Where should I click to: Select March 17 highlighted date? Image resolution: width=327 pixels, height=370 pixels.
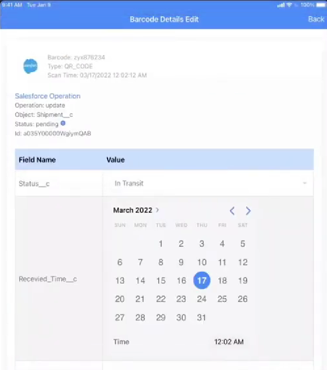pyautogui.click(x=202, y=280)
